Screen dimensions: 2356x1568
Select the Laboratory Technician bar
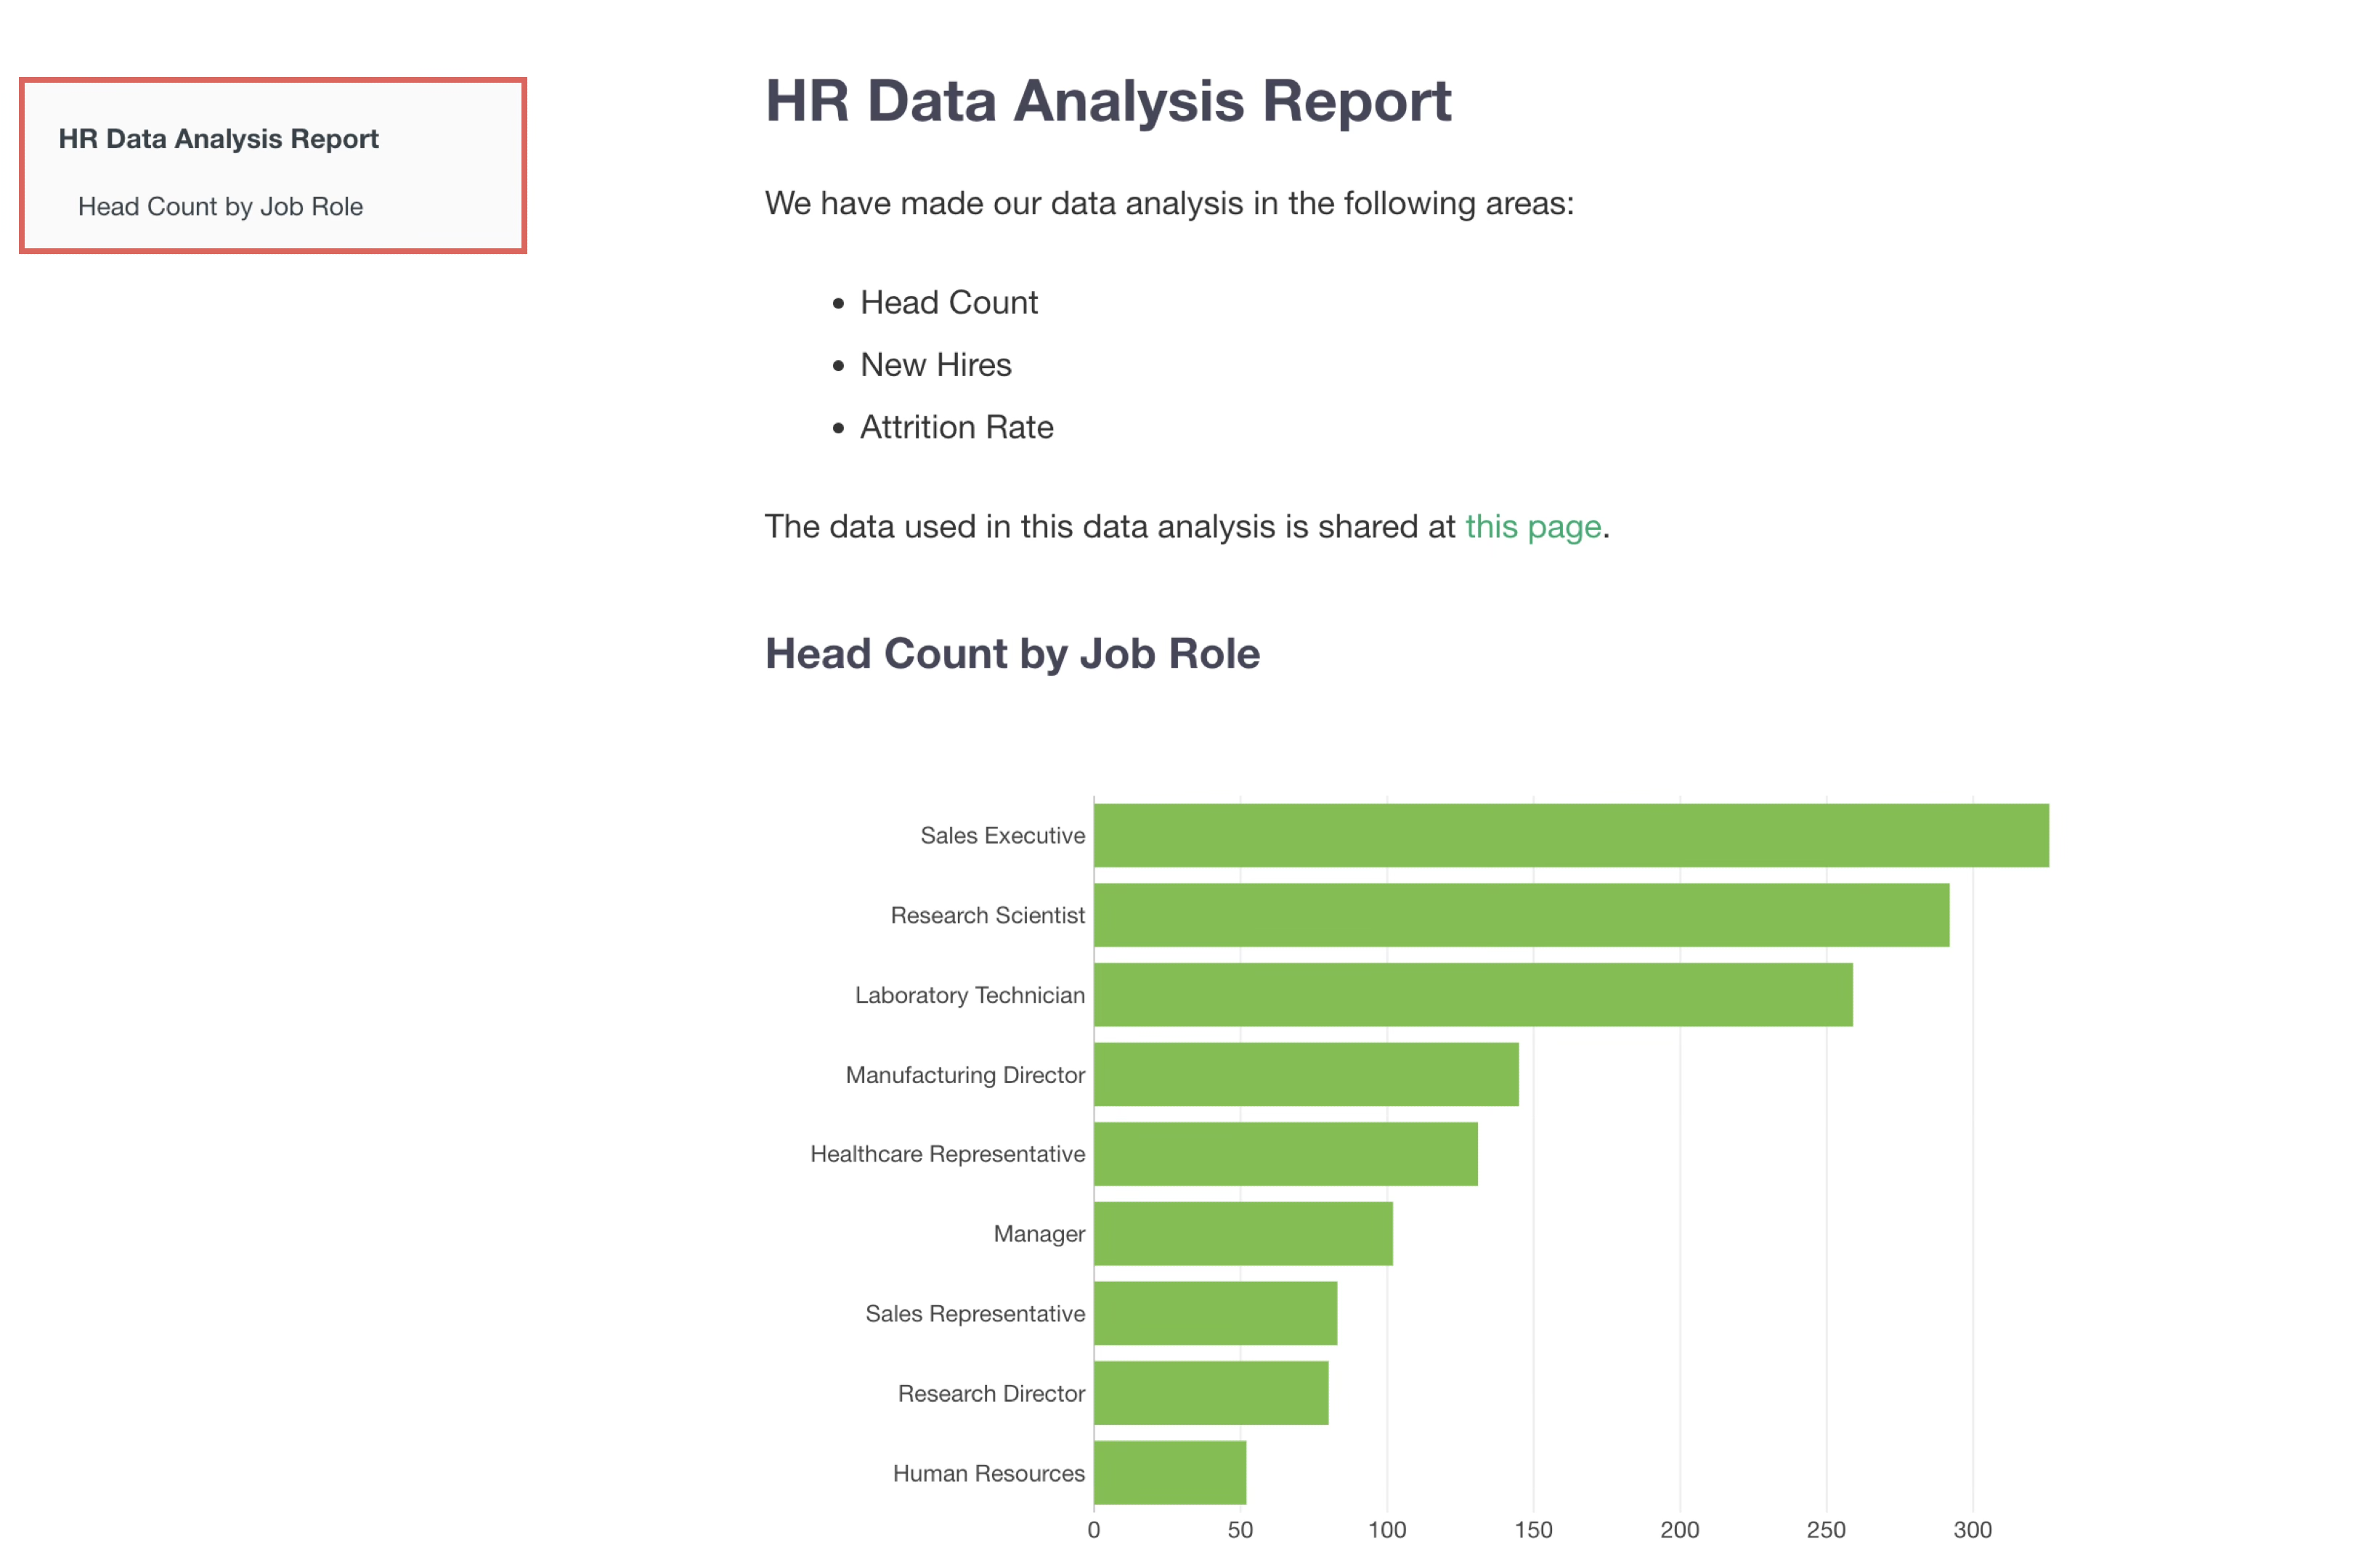(1473, 995)
